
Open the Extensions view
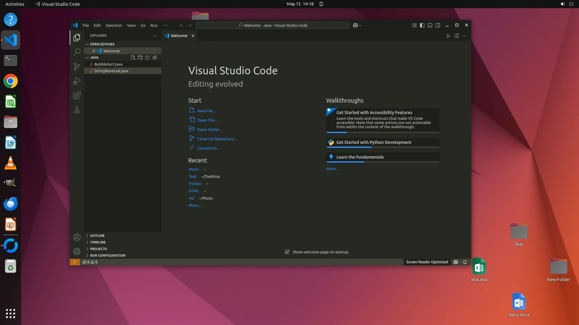(77, 95)
